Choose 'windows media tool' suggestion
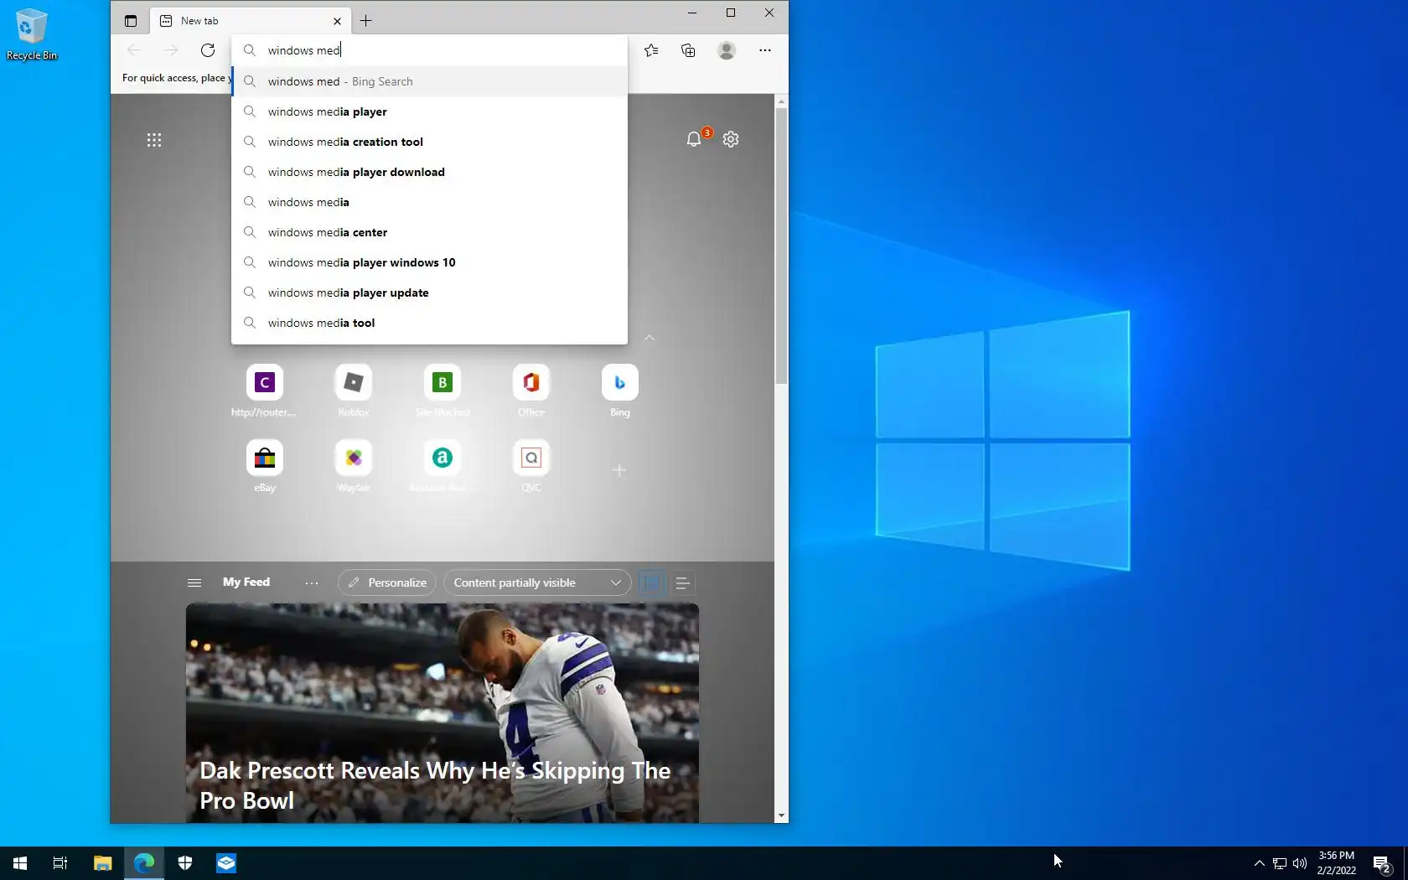The image size is (1408, 880). pos(429,323)
